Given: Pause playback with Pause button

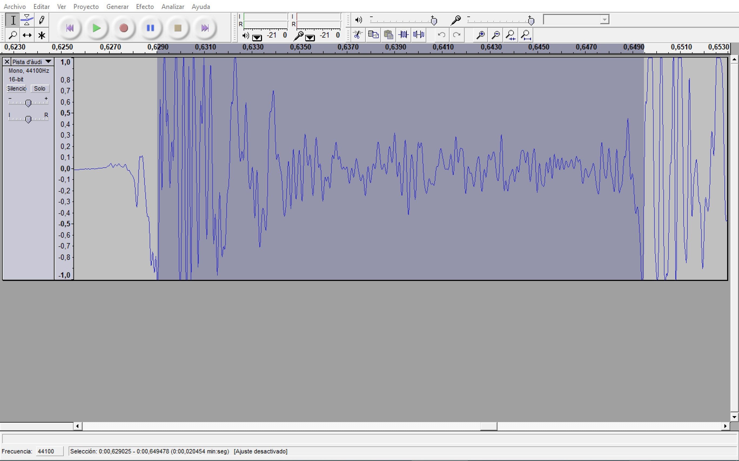Looking at the screenshot, I should tap(150, 28).
